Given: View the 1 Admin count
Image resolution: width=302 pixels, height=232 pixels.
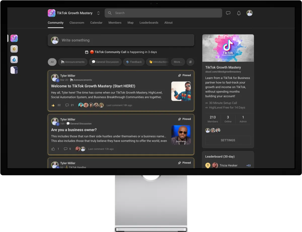Looking at the screenshot, I should (243, 119).
